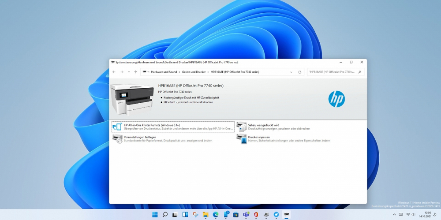Open the volume tray icon

tap(413, 215)
